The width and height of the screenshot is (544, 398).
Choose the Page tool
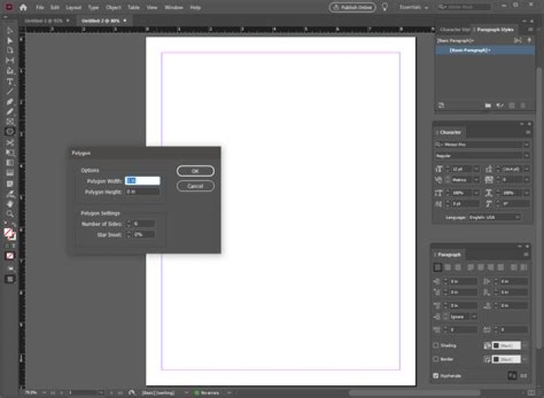10,51
